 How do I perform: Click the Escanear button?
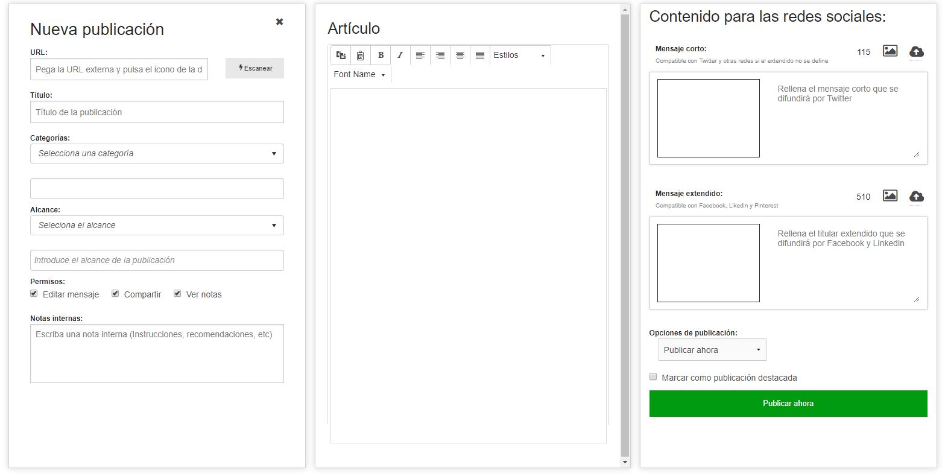[x=254, y=68]
